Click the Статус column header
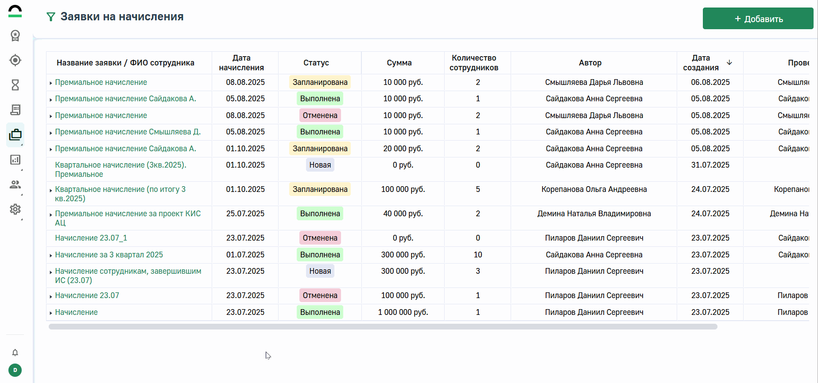818x383 pixels. pyautogui.click(x=316, y=63)
